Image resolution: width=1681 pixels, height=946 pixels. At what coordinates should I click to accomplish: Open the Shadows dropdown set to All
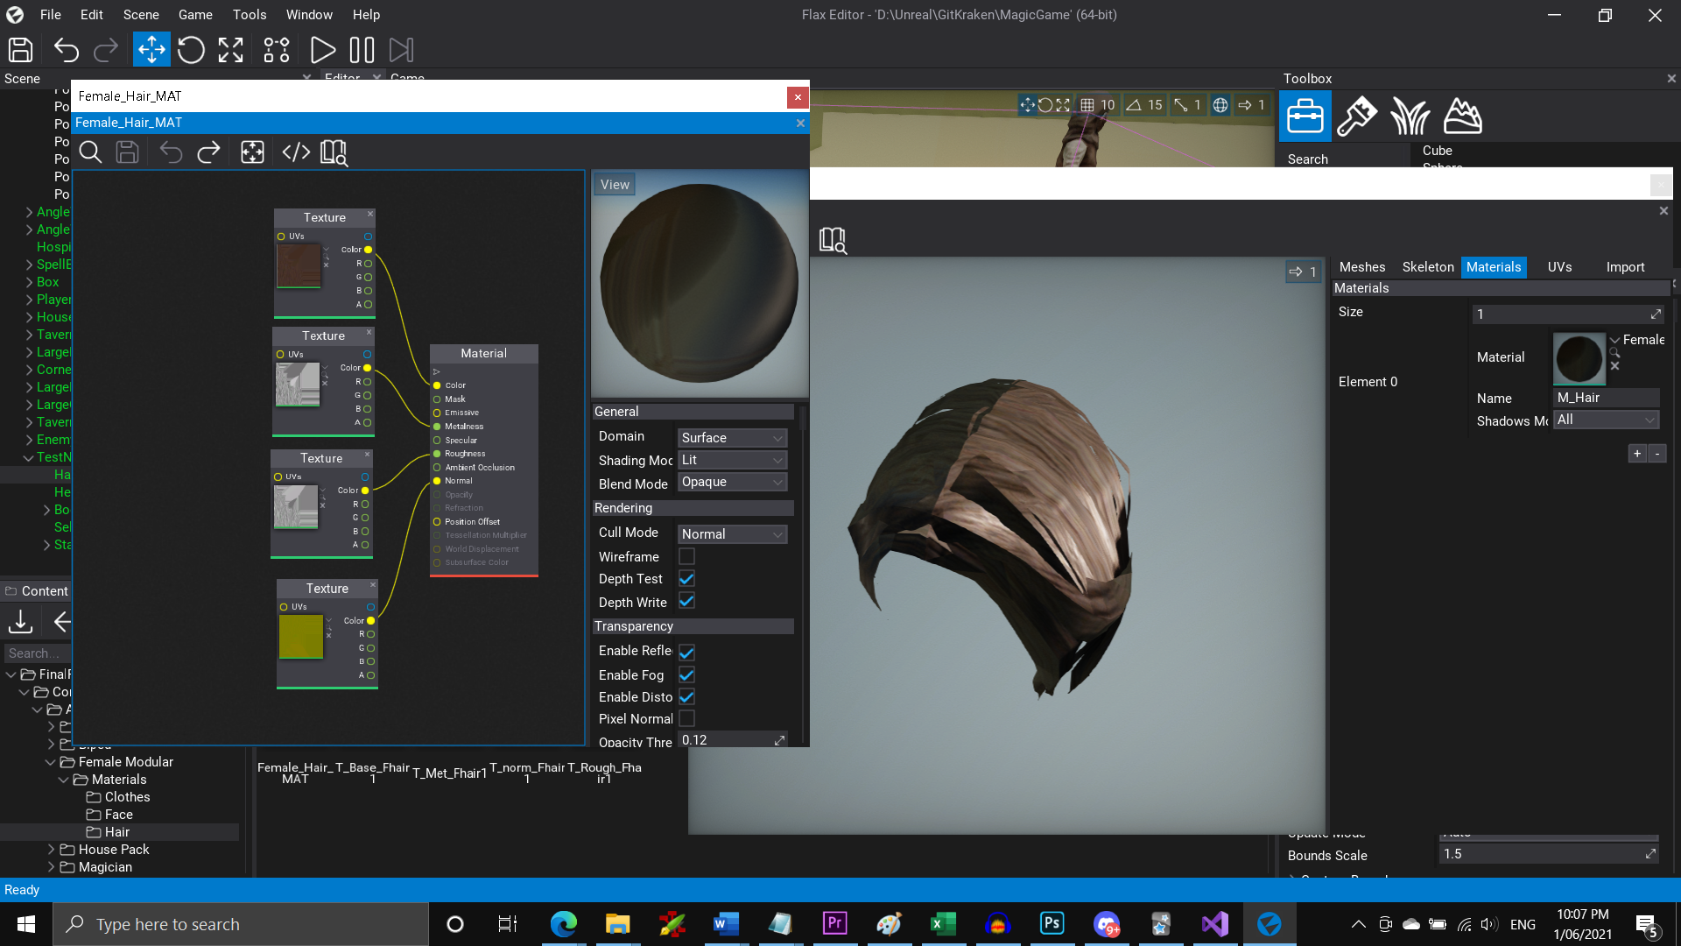pos(1605,420)
